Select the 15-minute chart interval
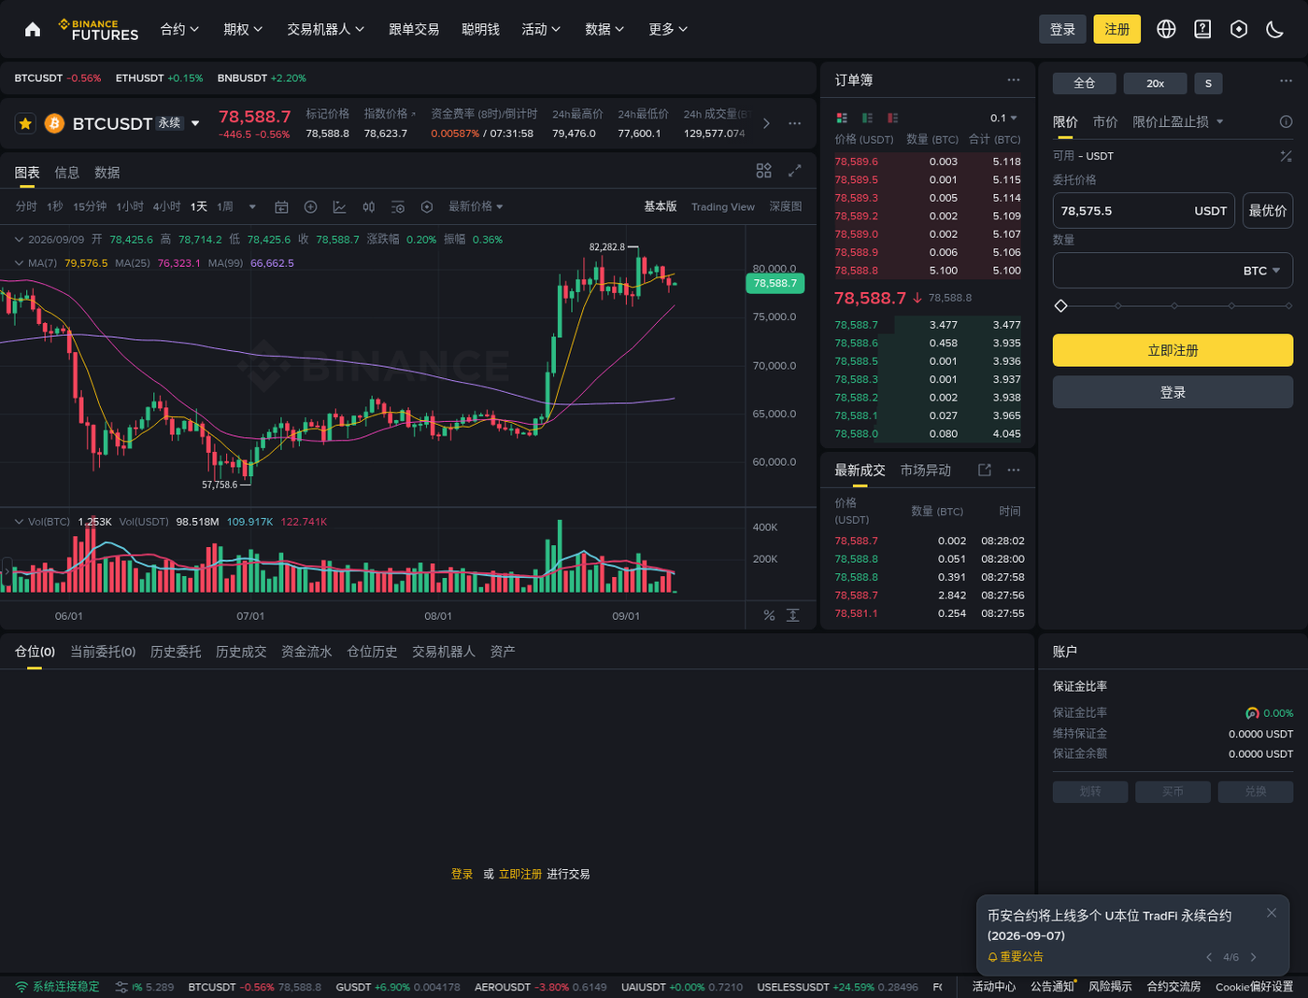This screenshot has height=998, width=1308. (90, 206)
